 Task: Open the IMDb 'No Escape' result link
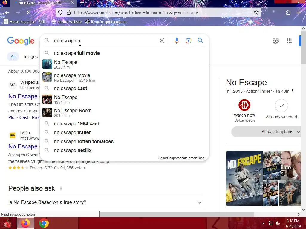tap(23, 146)
